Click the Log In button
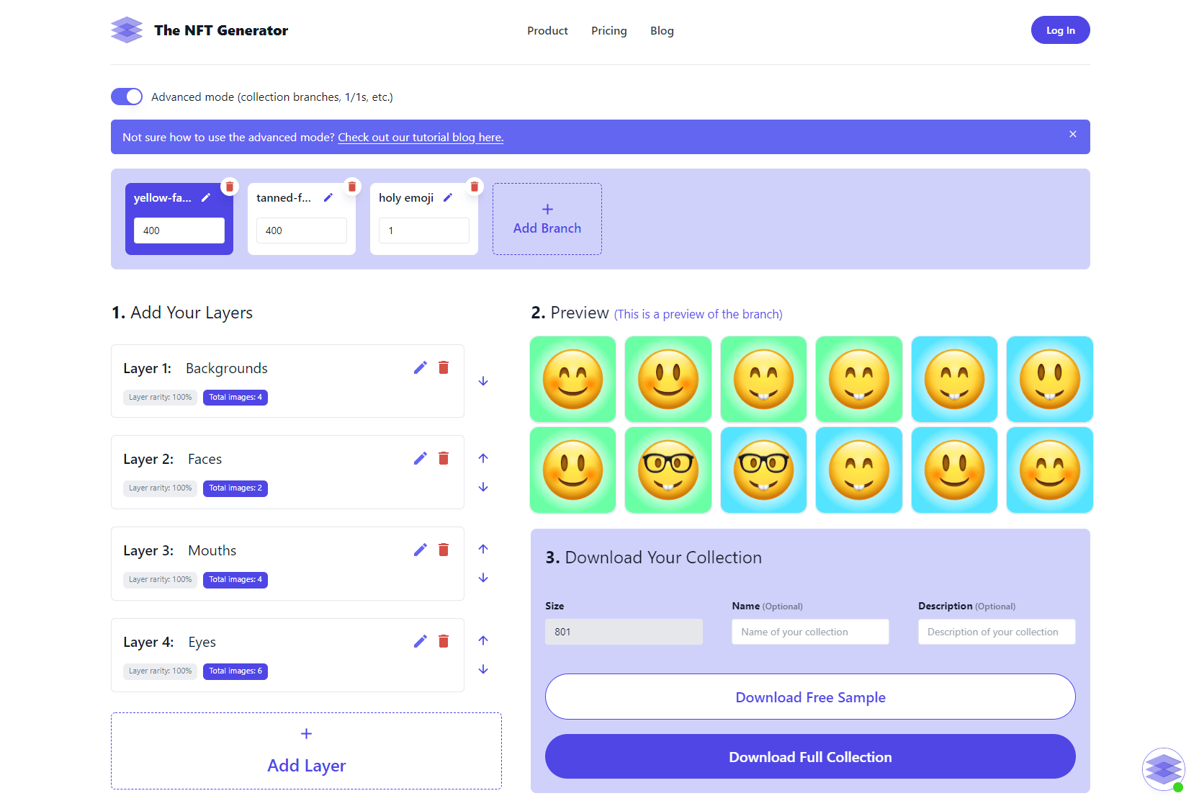The width and height of the screenshot is (1199, 801). pos(1060,30)
